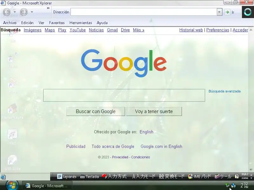Open Preferencias link
Screen dimensions: 254x190
click(218, 30)
